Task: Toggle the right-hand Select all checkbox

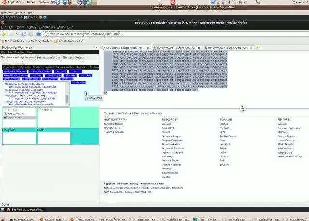Action: point(40,110)
